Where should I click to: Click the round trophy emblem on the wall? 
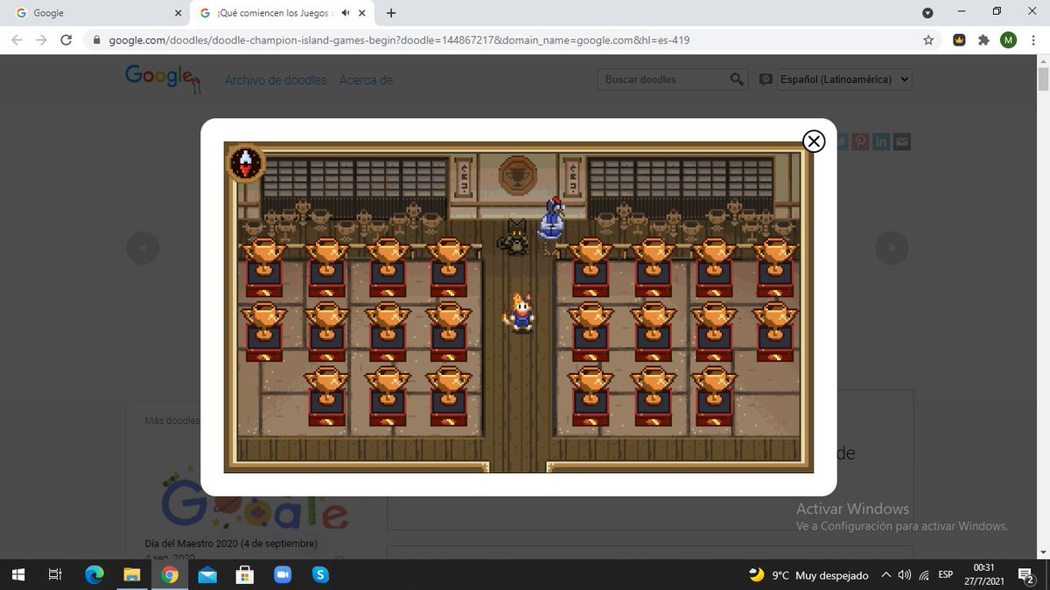(x=517, y=175)
